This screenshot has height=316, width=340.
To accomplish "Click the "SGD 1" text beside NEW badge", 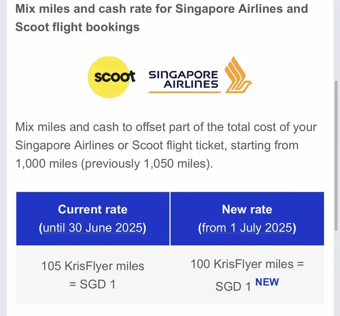I will [233, 286].
